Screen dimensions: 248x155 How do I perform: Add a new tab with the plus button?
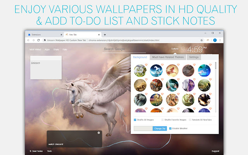tap(105, 34)
